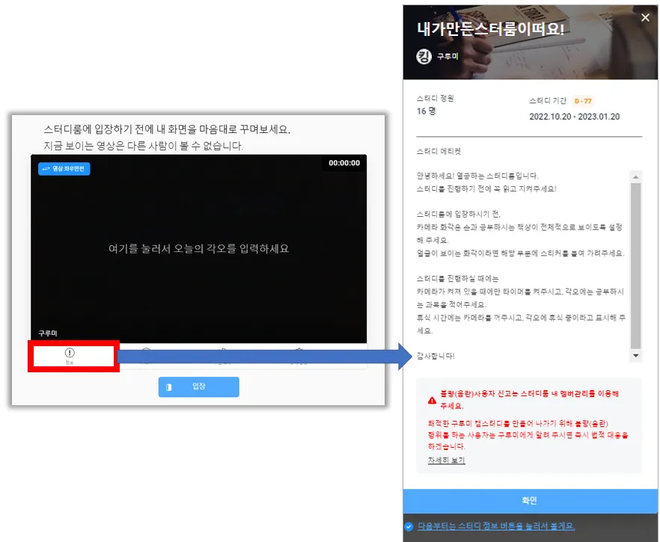Click the 구루미 name label on video preview
Image resolution: width=660 pixels, height=542 pixels.
48,333
